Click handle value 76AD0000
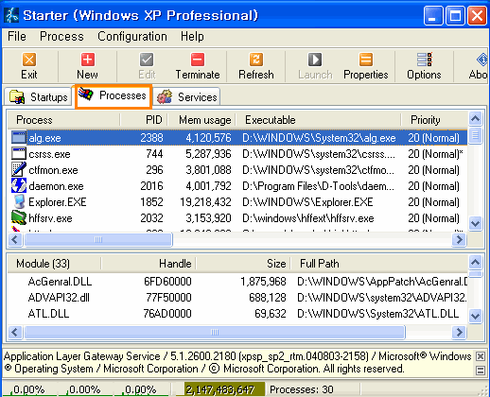Screen dimensions: 490x397 pyautogui.click(x=167, y=314)
